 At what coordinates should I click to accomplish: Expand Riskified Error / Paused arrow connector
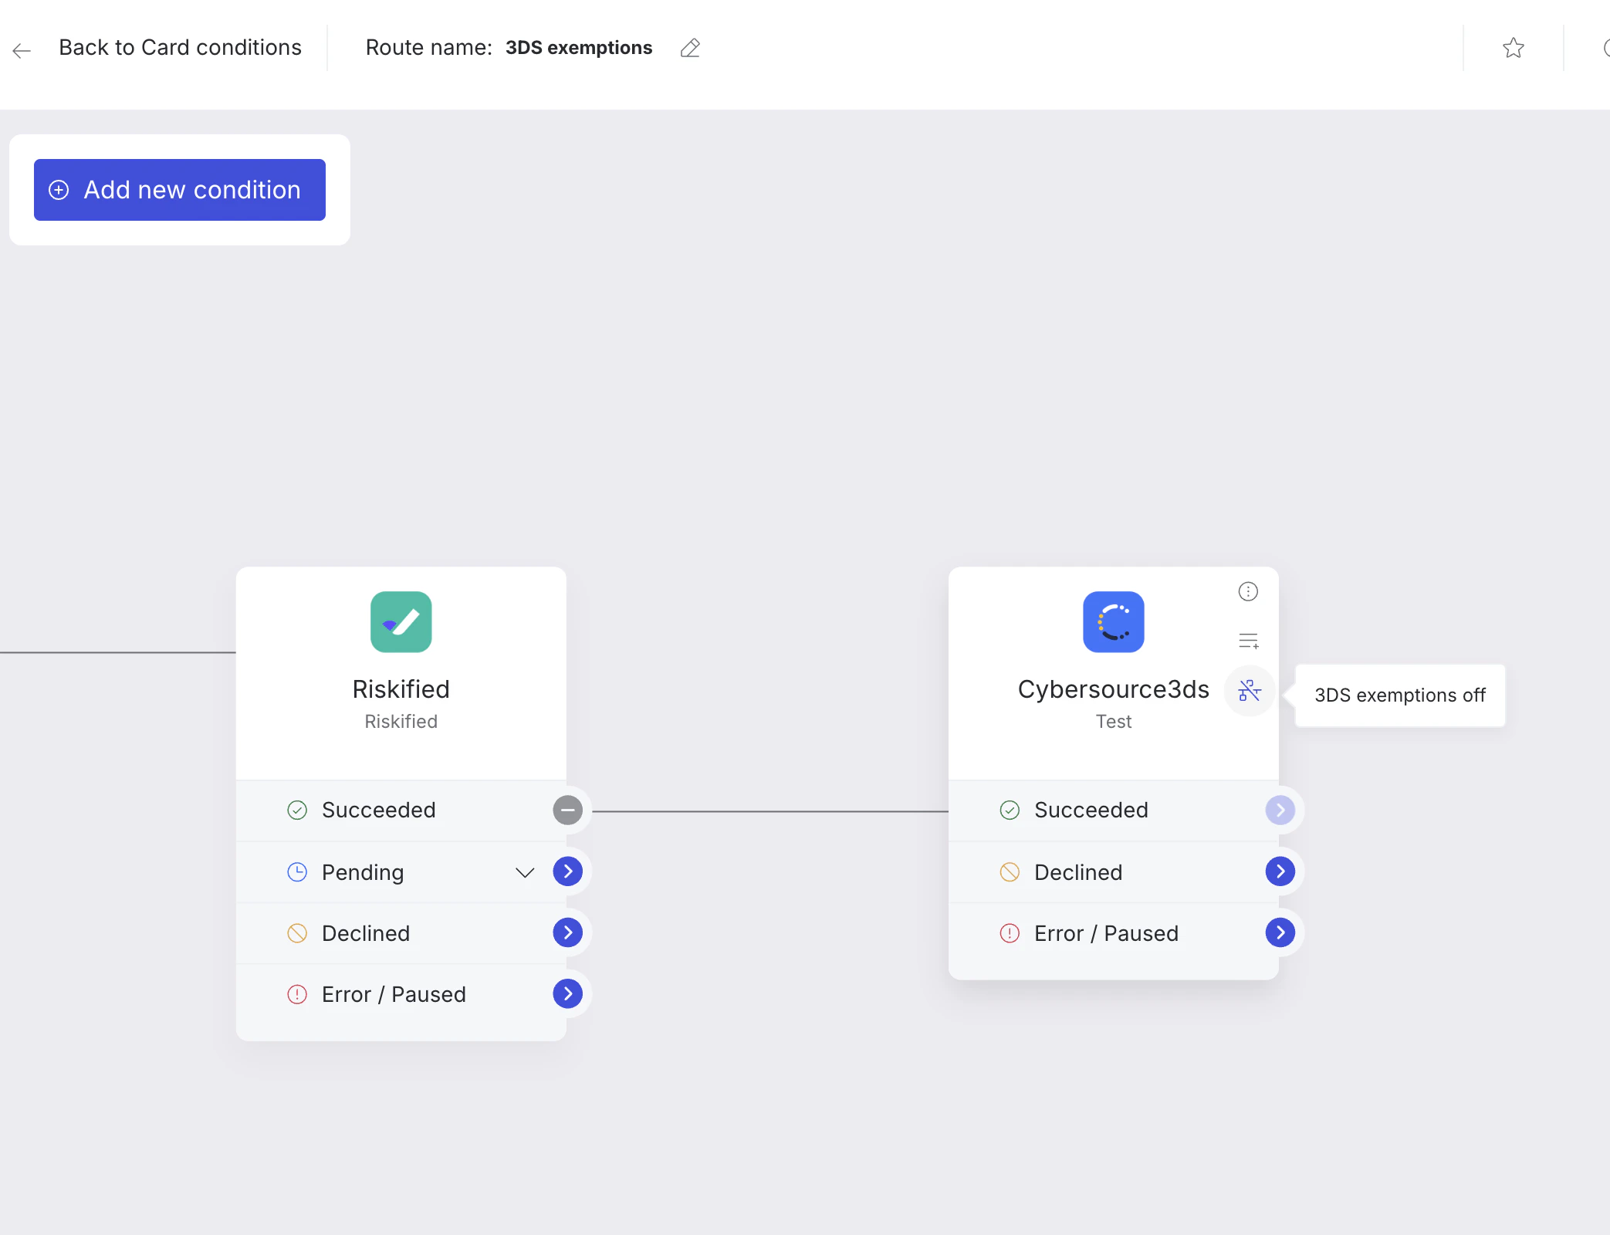click(x=567, y=993)
